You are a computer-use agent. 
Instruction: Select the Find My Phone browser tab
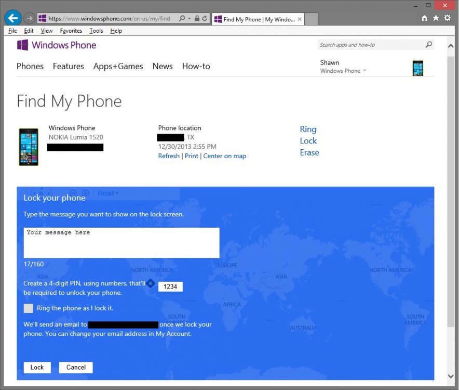click(258, 19)
